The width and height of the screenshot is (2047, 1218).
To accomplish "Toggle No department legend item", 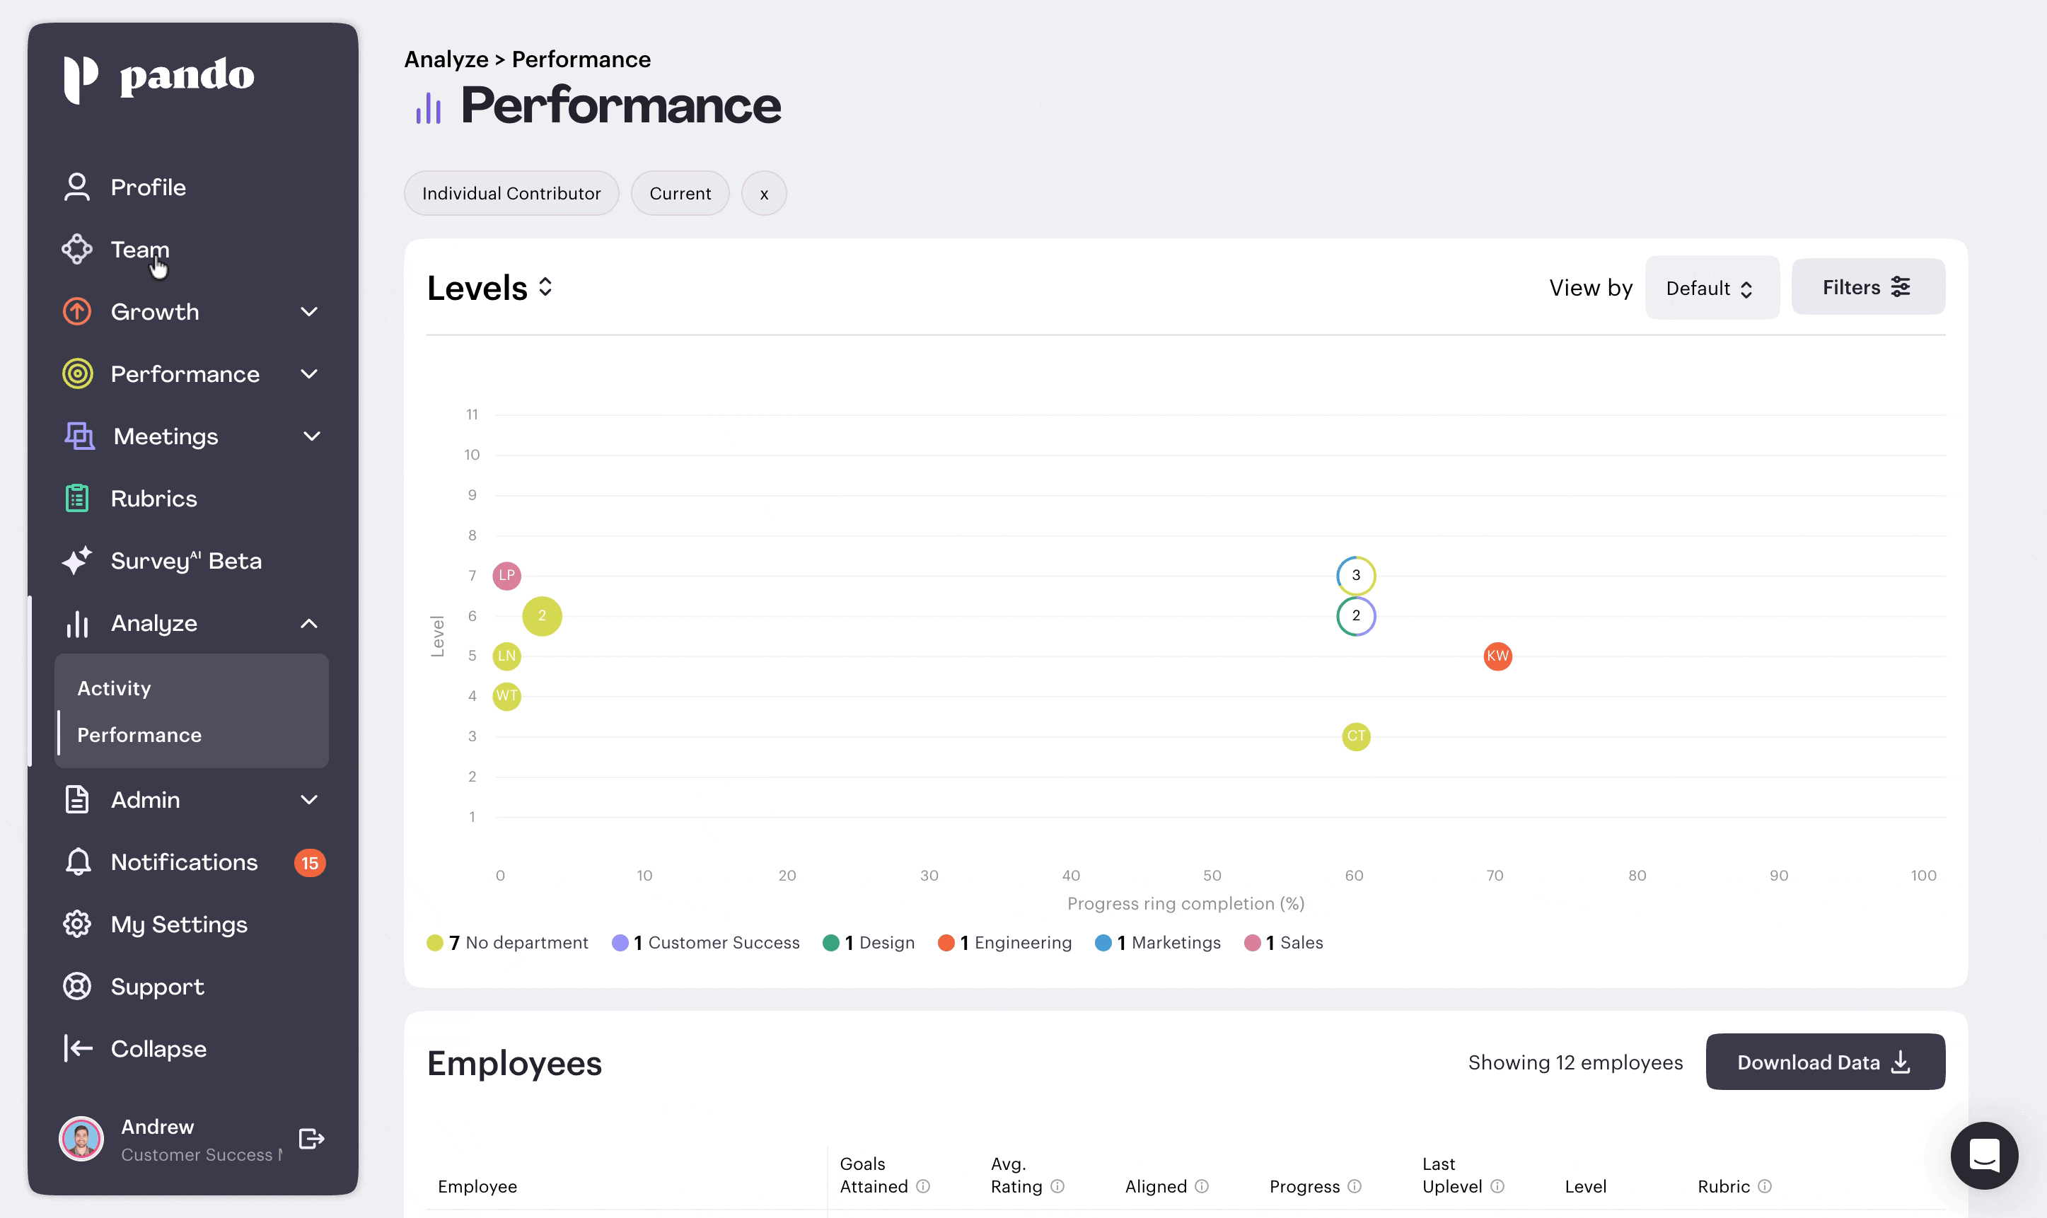I will click(508, 943).
